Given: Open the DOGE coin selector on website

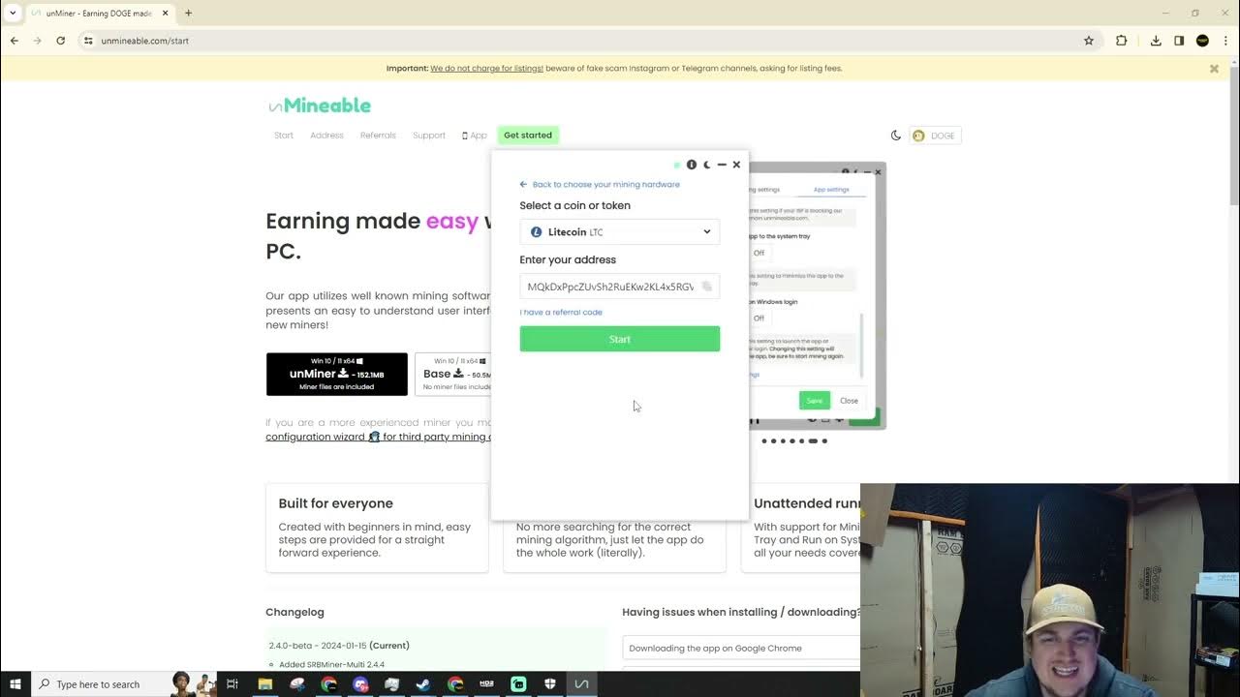Looking at the screenshot, I should coord(936,136).
